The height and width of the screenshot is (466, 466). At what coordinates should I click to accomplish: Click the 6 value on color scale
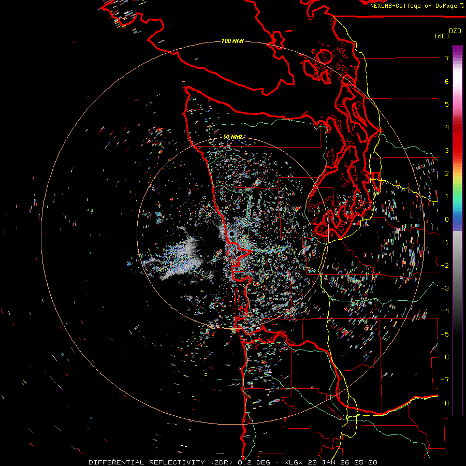pyautogui.click(x=447, y=81)
